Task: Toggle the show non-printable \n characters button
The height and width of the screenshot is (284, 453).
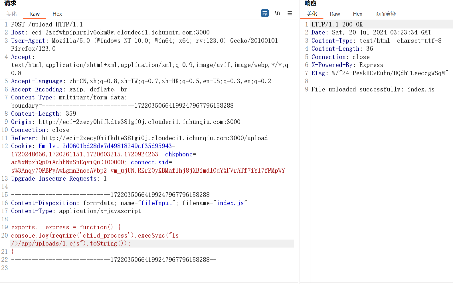Action: [x=277, y=13]
